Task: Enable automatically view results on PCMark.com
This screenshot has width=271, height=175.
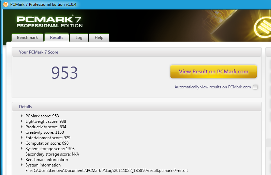Action: click(x=255, y=87)
